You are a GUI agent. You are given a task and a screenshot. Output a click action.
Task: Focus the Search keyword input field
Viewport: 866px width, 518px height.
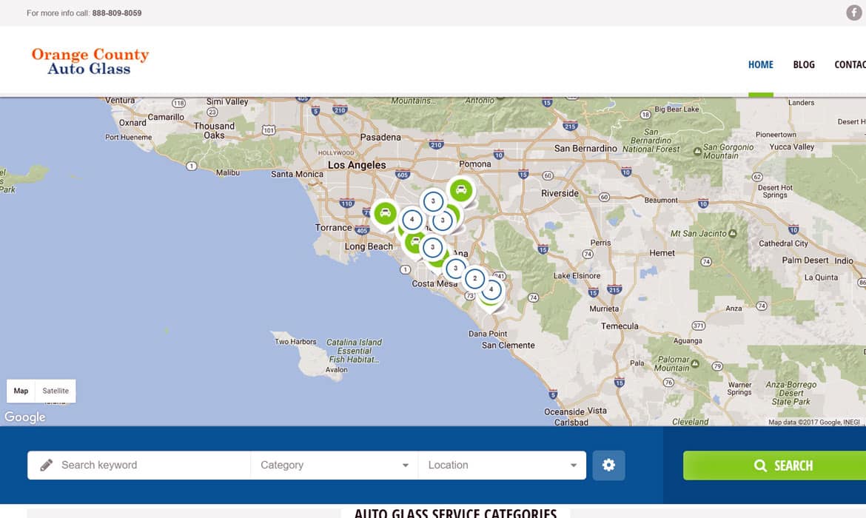click(x=138, y=465)
